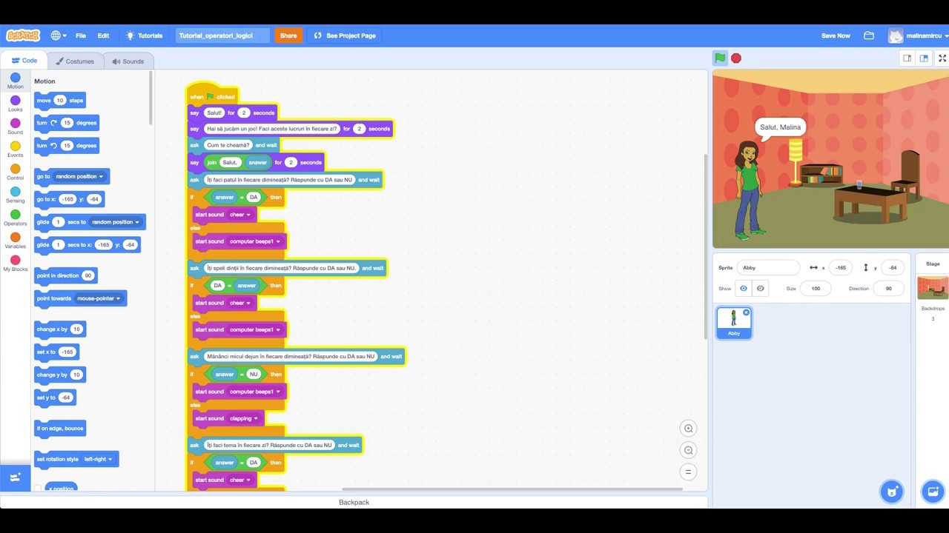The height and width of the screenshot is (533, 949).
Task: Open the malinamircu account menu
Action: (x=919, y=36)
